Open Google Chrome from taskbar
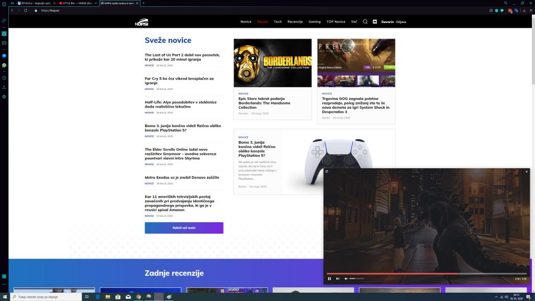Viewport: 535px width, 301px height. (138, 297)
